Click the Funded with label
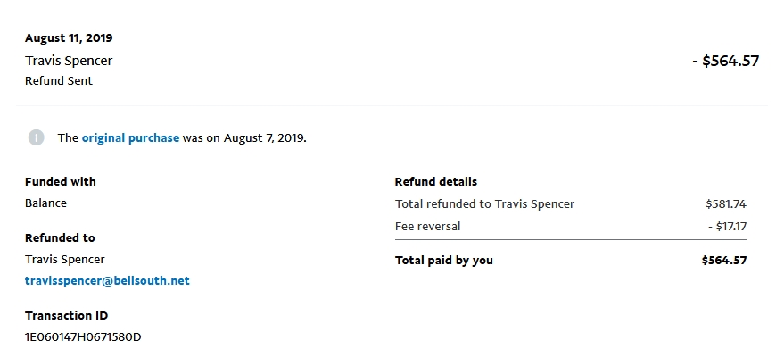Screen dimensions: 784x357 coord(61,182)
